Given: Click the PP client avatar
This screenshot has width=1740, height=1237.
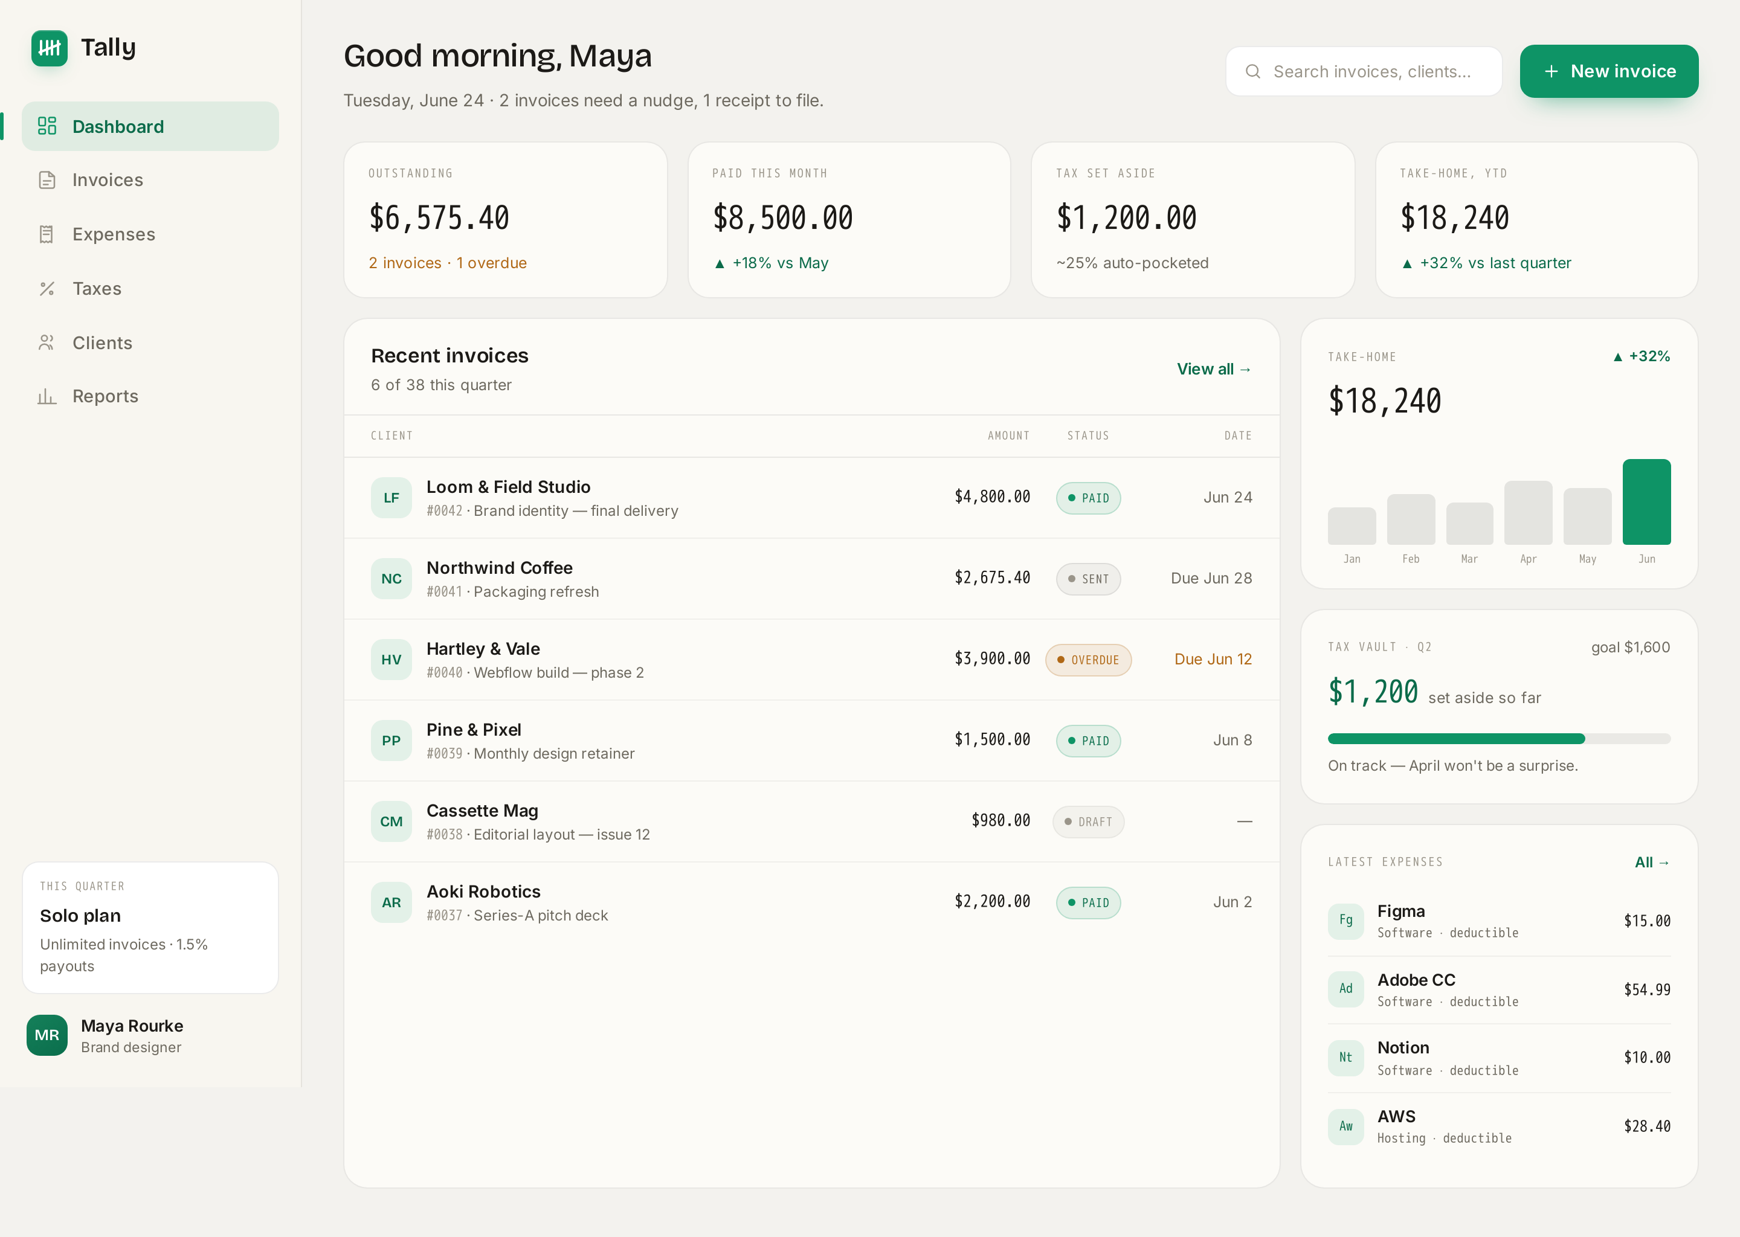Looking at the screenshot, I should (x=391, y=741).
